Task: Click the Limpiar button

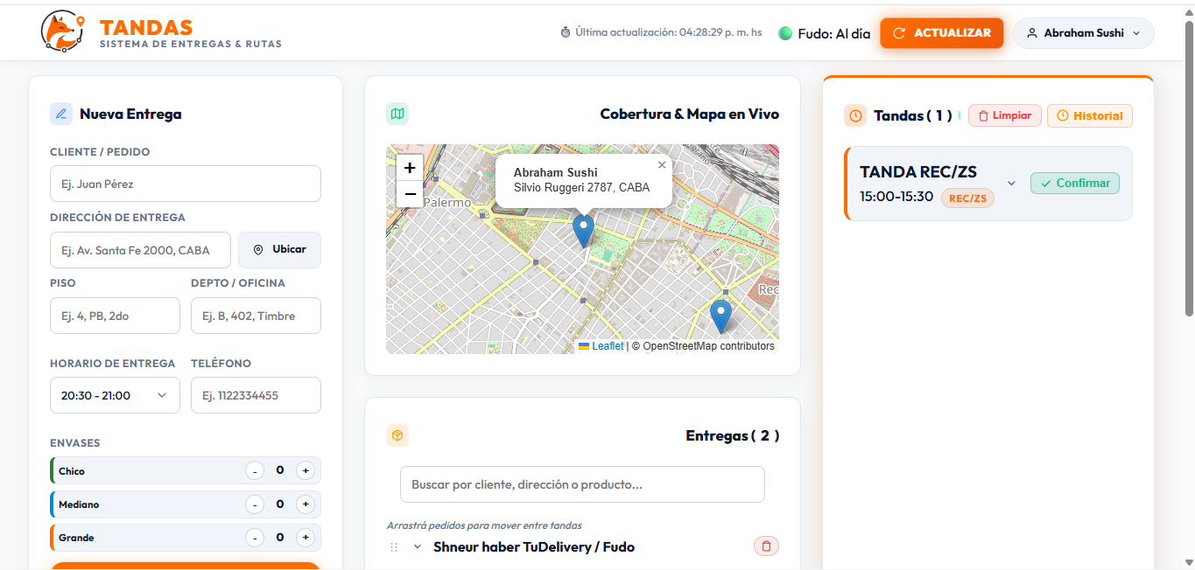Action: pyautogui.click(x=1005, y=115)
